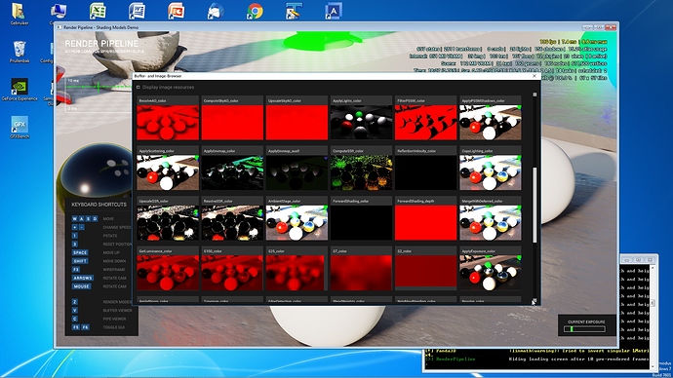673x378 pixels.
Task: Launch the Google Chrome desktop shortcut
Action: click(255, 11)
